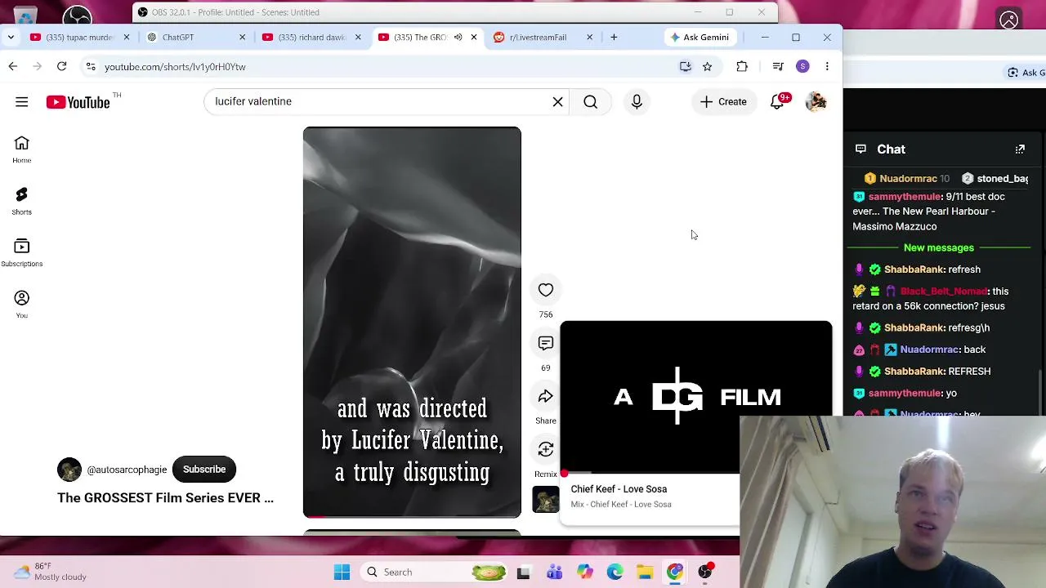Jump to New messages in chat

click(939, 247)
